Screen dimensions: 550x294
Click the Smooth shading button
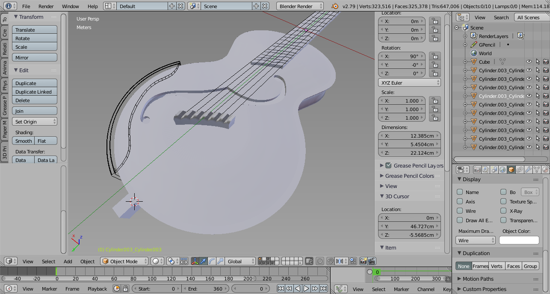24,141
